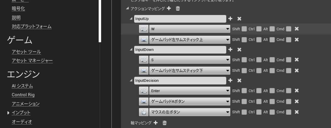Screen dimensions: 331x128
Task: Delete the ゲームパッド左サムスティック下 binding
Action: [297, 70]
